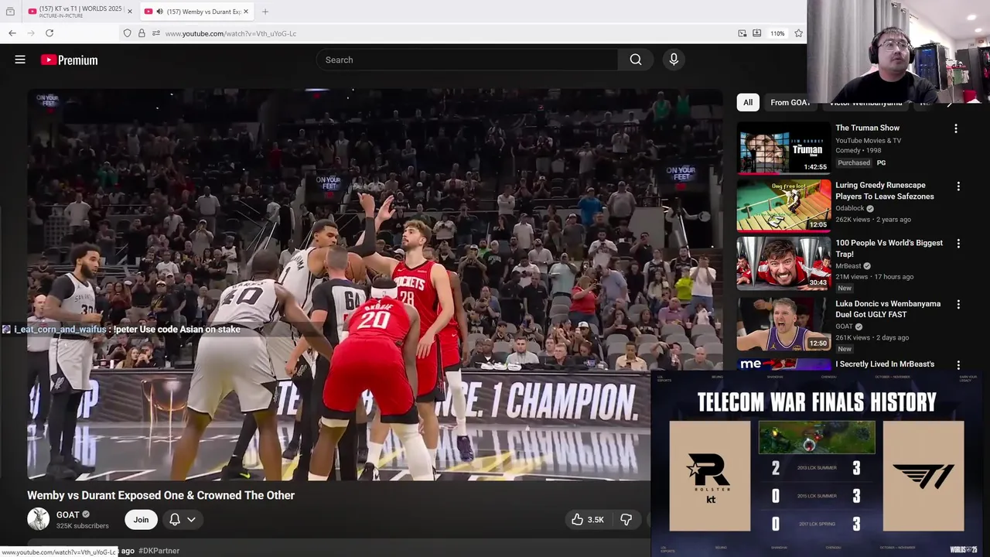Visit the MrBeast channel name
Viewport: 990px width, 557px height.
coord(848,265)
